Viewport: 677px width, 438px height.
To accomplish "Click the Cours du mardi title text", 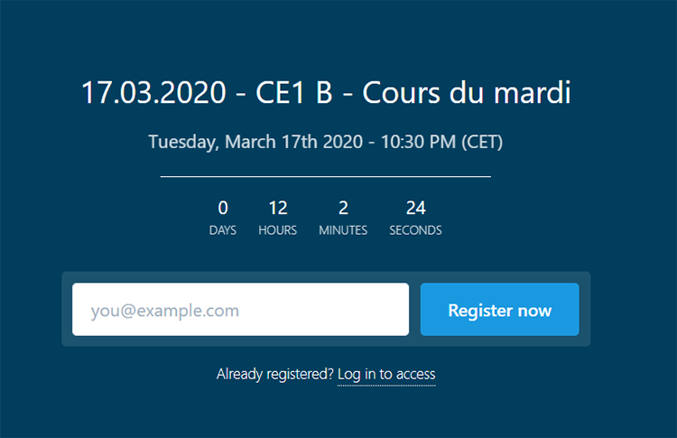I will [x=467, y=92].
